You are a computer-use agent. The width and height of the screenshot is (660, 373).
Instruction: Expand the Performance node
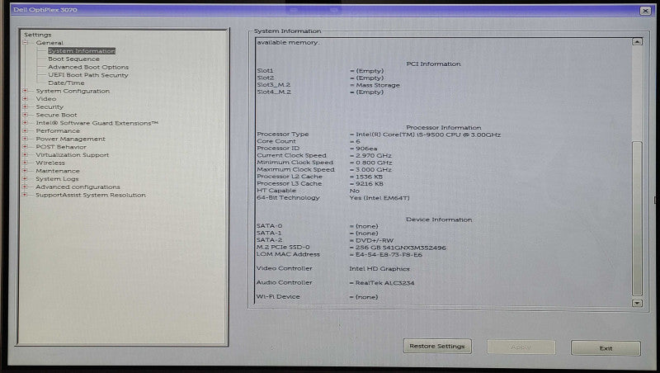tap(26, 131)
